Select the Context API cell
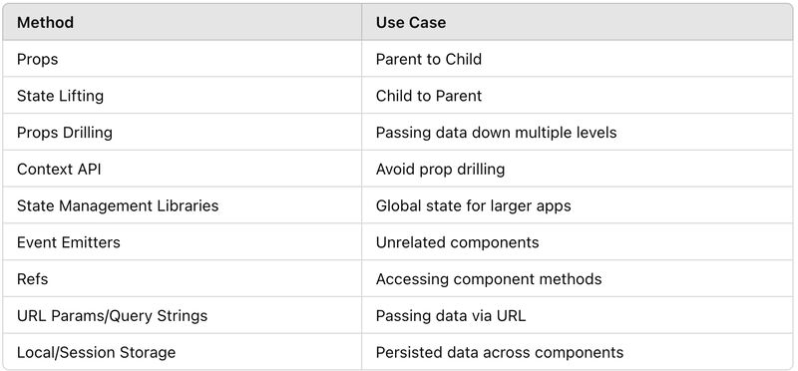 coord(183,169)
